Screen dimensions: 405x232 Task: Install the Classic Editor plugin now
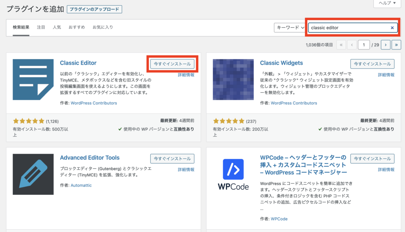pyautogui.click(x=172, y=64)
